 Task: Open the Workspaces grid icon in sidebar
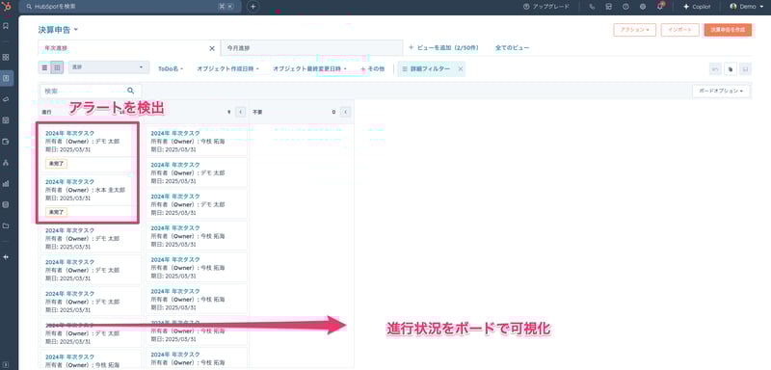(x=6, y=57)
